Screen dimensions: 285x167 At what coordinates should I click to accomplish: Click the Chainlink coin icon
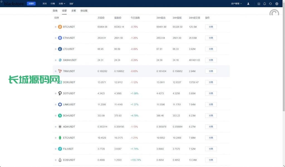[x=60, y=105]
